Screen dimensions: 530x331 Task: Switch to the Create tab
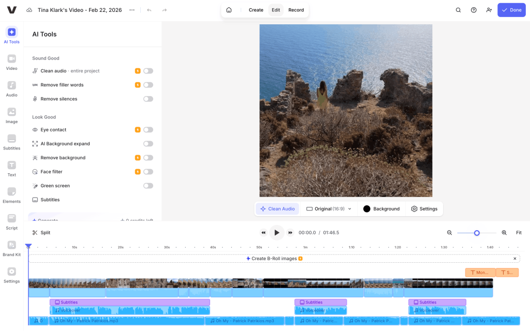tap(256, 10)
